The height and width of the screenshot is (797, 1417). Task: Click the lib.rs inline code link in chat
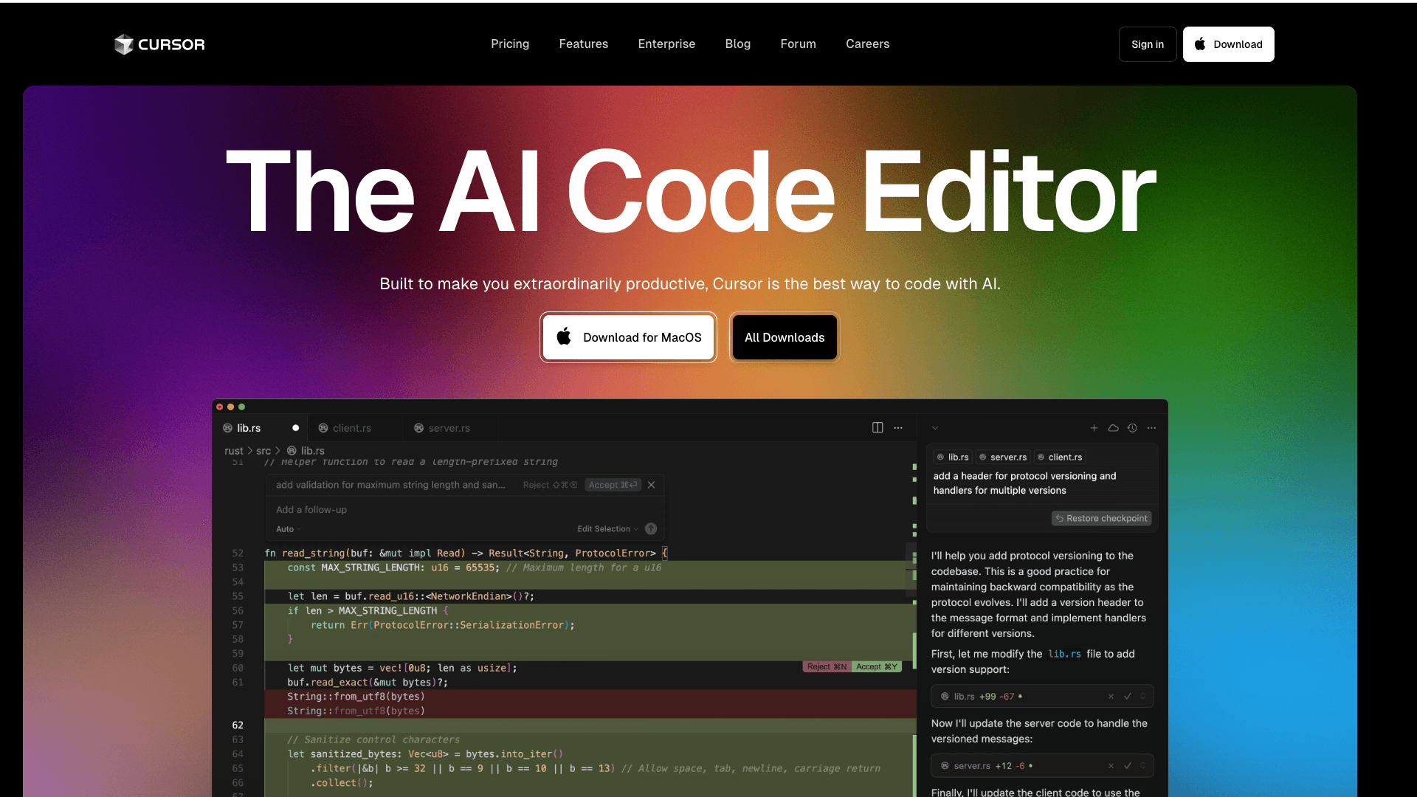(1064, 654)
